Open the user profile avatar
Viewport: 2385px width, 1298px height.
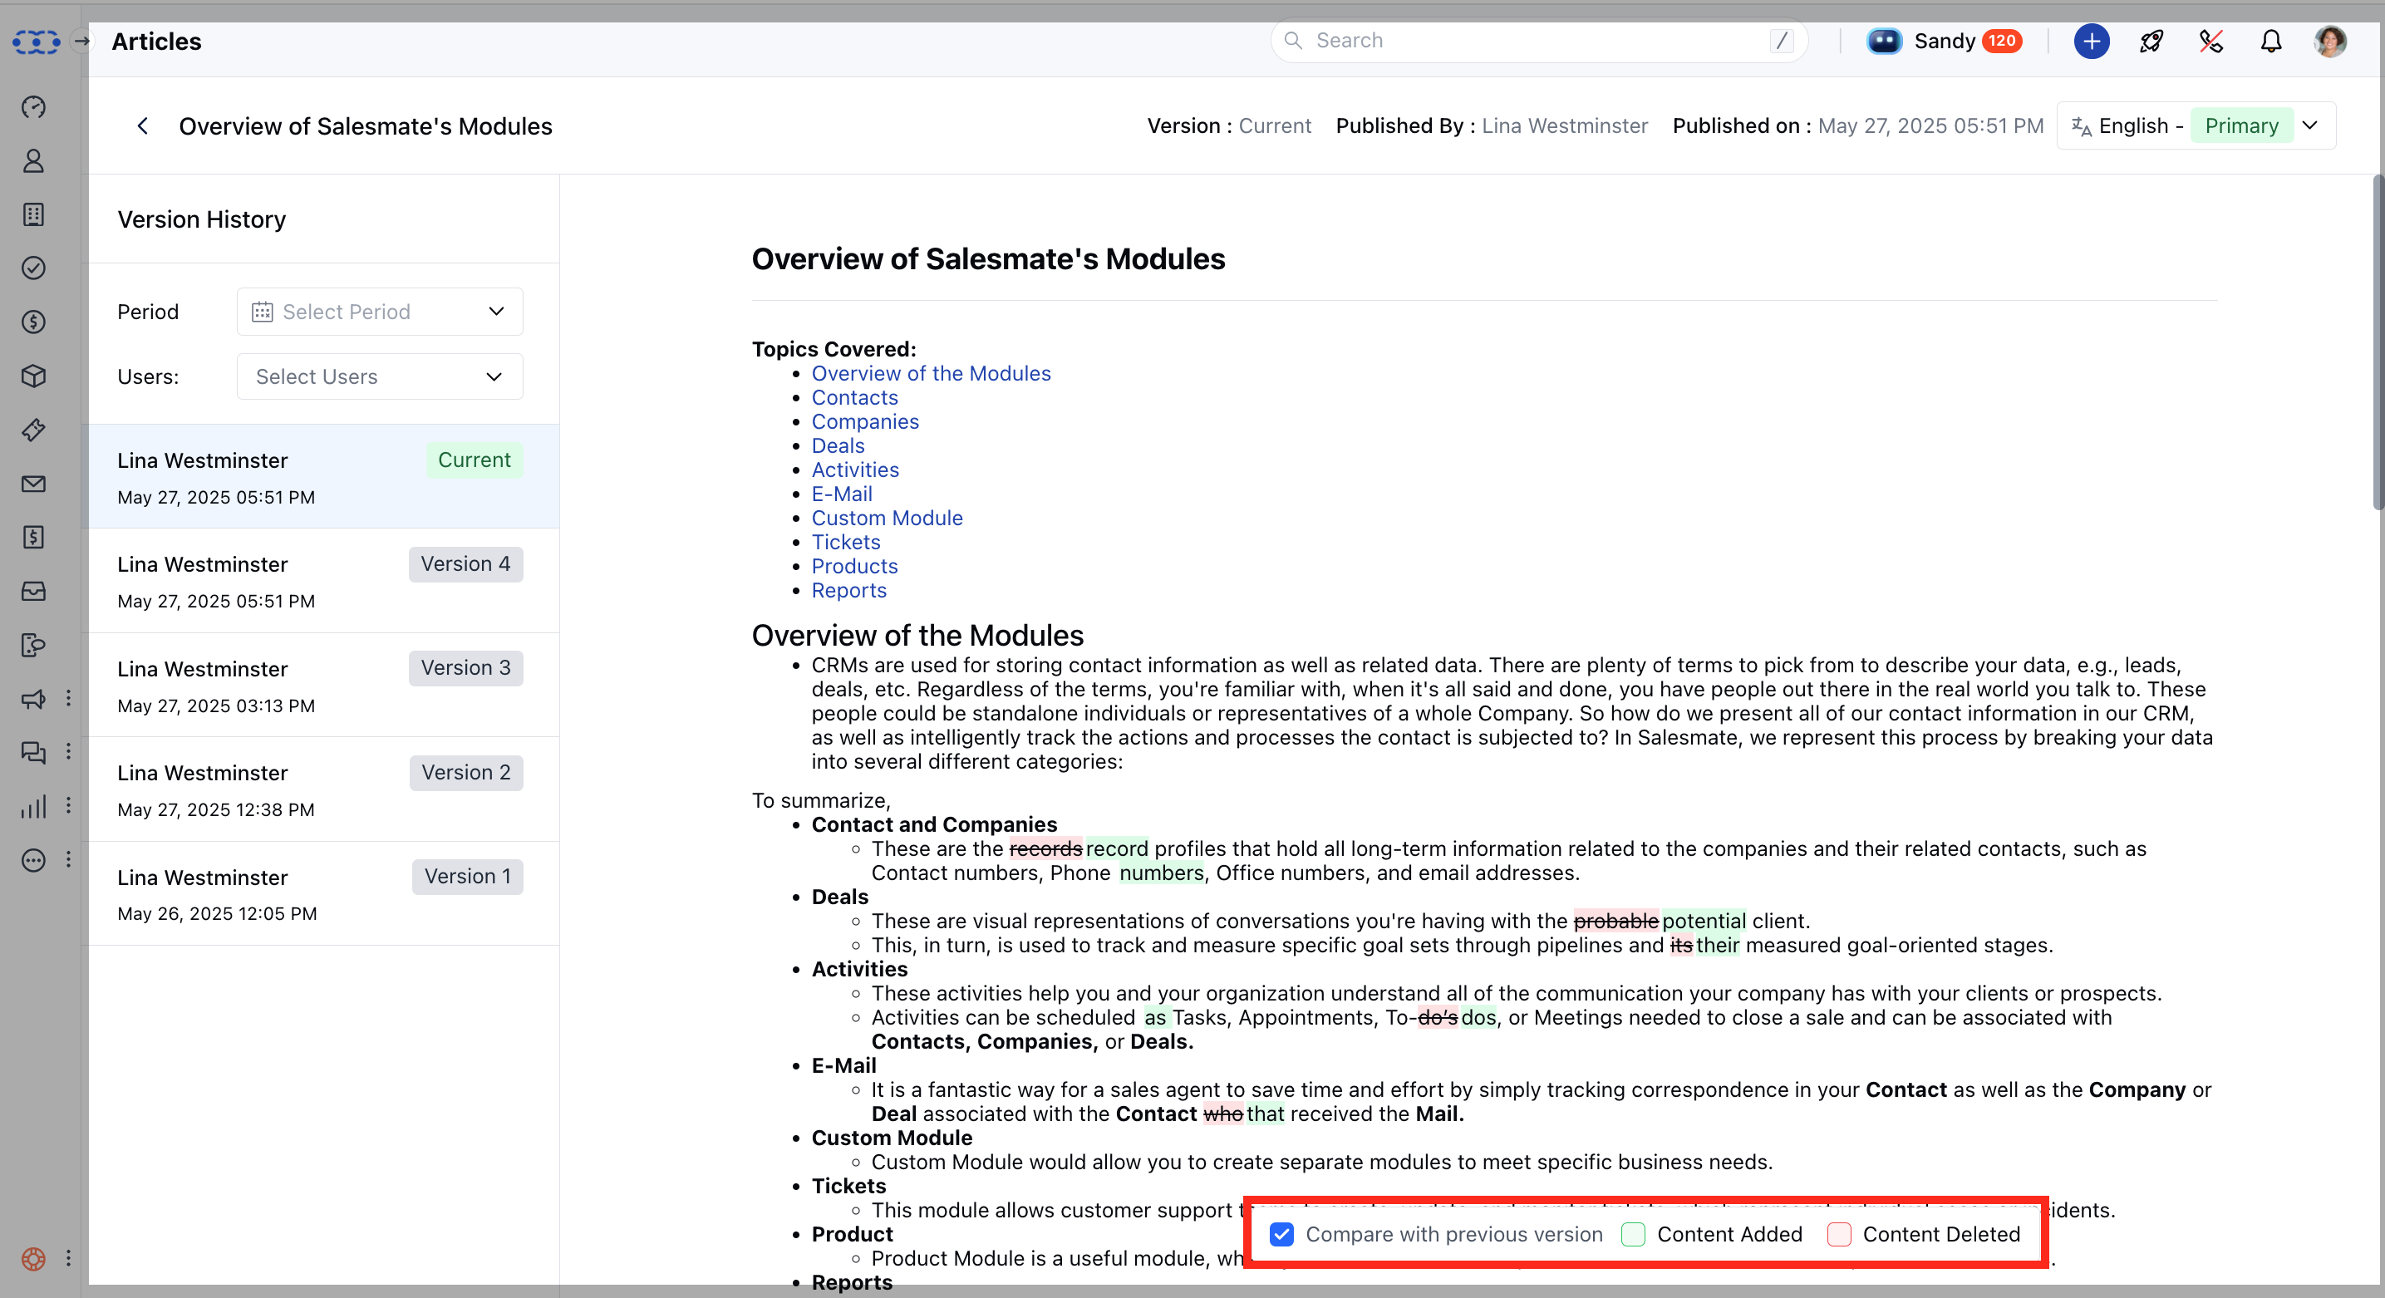pyautogui.click(x=2330, y=41)
